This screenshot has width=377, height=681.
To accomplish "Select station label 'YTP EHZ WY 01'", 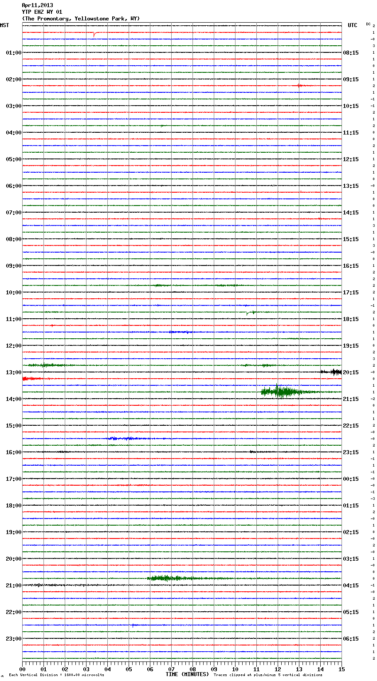I will coord(42,12).
